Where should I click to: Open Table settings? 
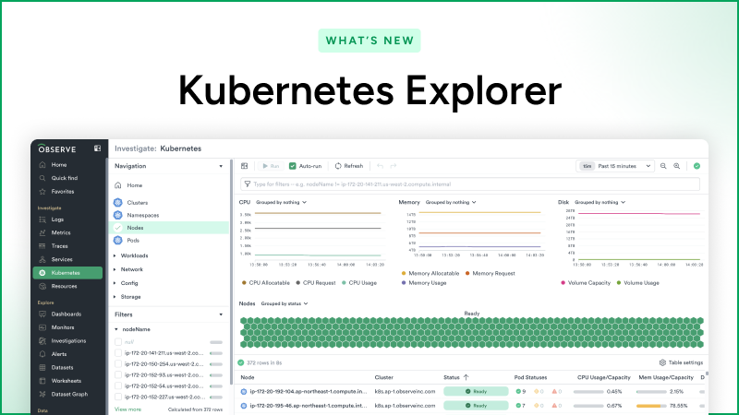pyautogui.click(x=681, y=362)
